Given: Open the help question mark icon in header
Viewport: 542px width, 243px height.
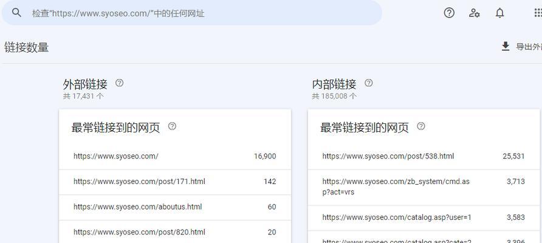Looking at the screenshot, I should pyautogui.click(x=449, y=13).
